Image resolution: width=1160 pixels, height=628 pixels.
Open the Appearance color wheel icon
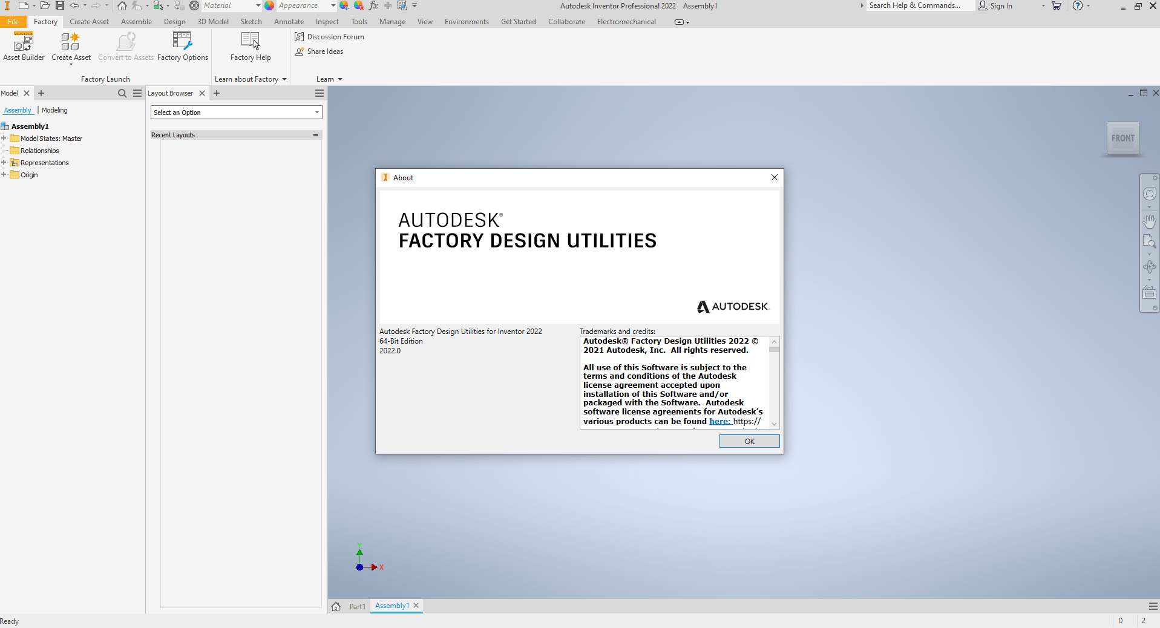269,5
